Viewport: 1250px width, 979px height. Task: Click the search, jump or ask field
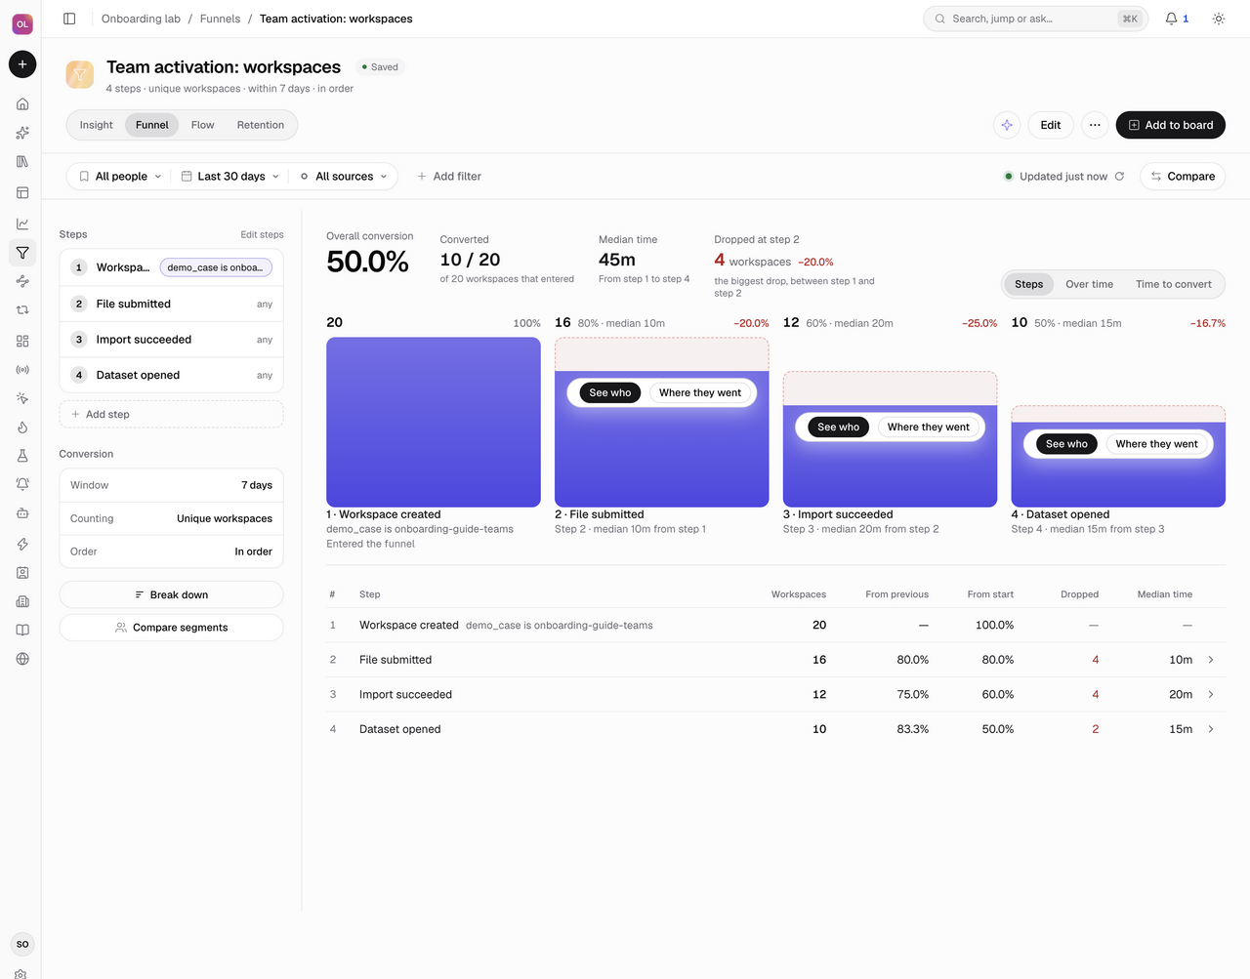pyautogui.click(x=1034, y=19)
